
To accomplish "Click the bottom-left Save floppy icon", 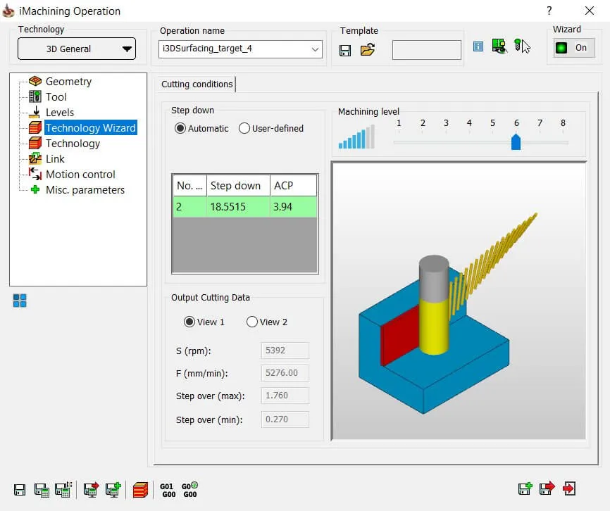I will [x=20, y=490].
